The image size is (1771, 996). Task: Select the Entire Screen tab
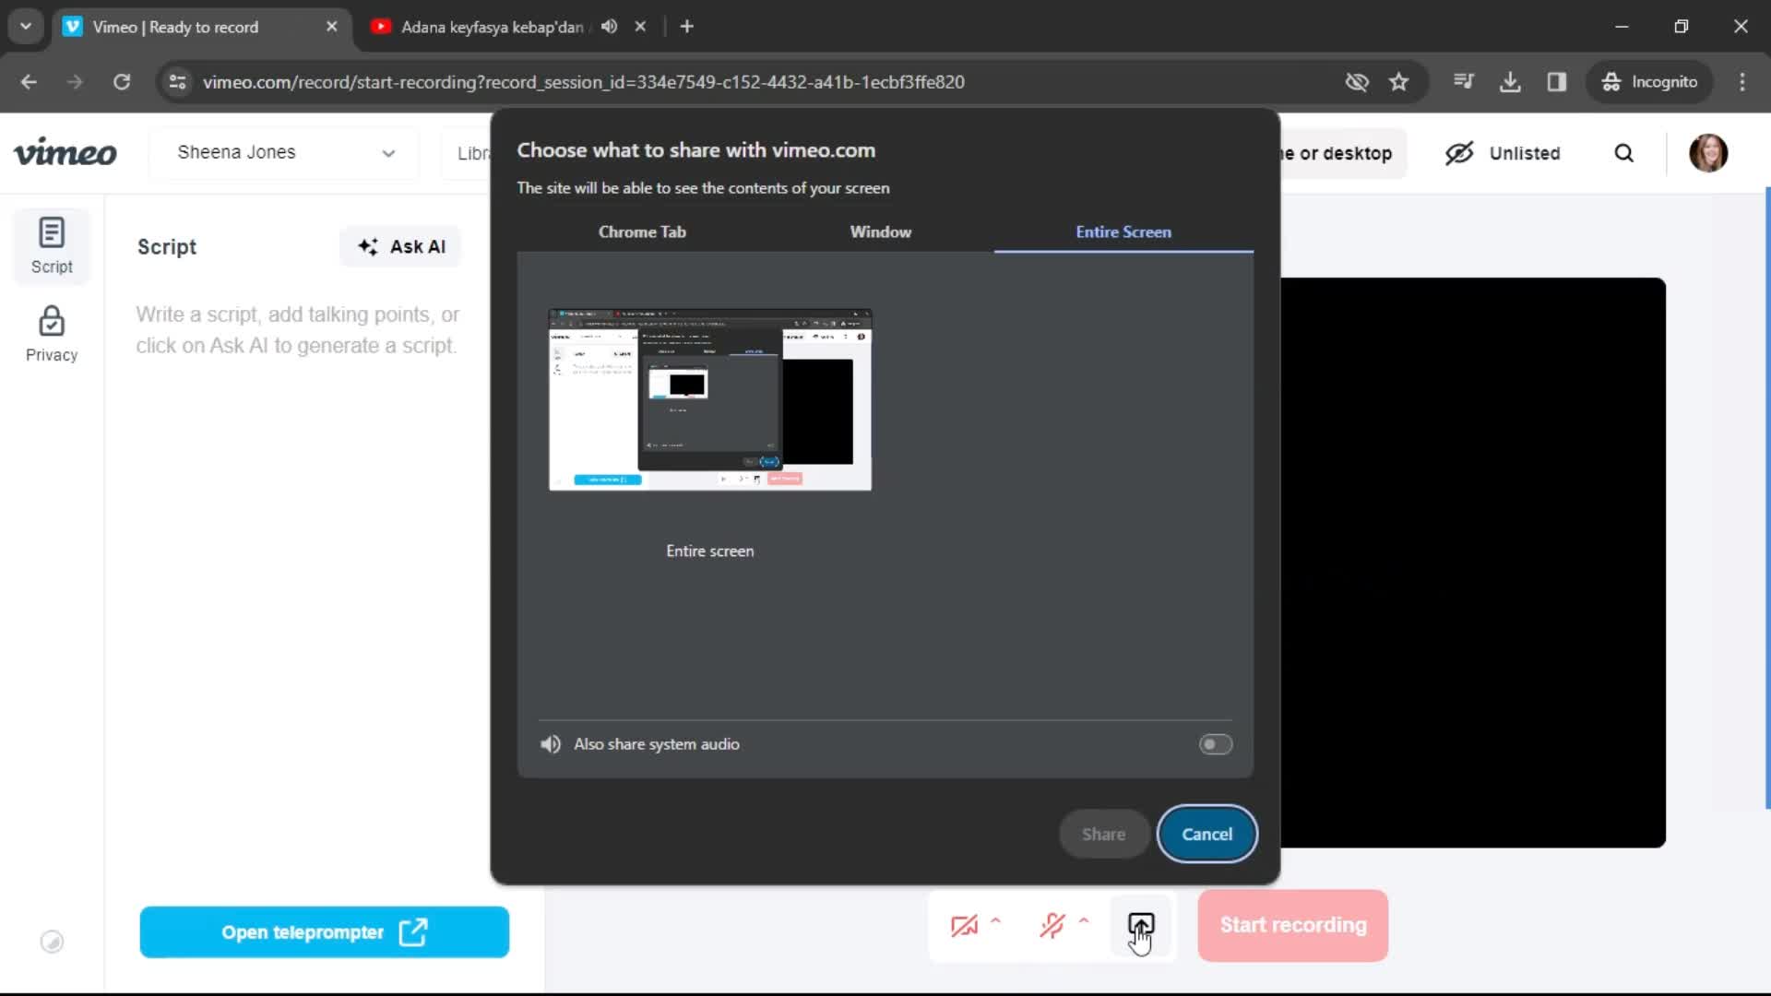1123,232
